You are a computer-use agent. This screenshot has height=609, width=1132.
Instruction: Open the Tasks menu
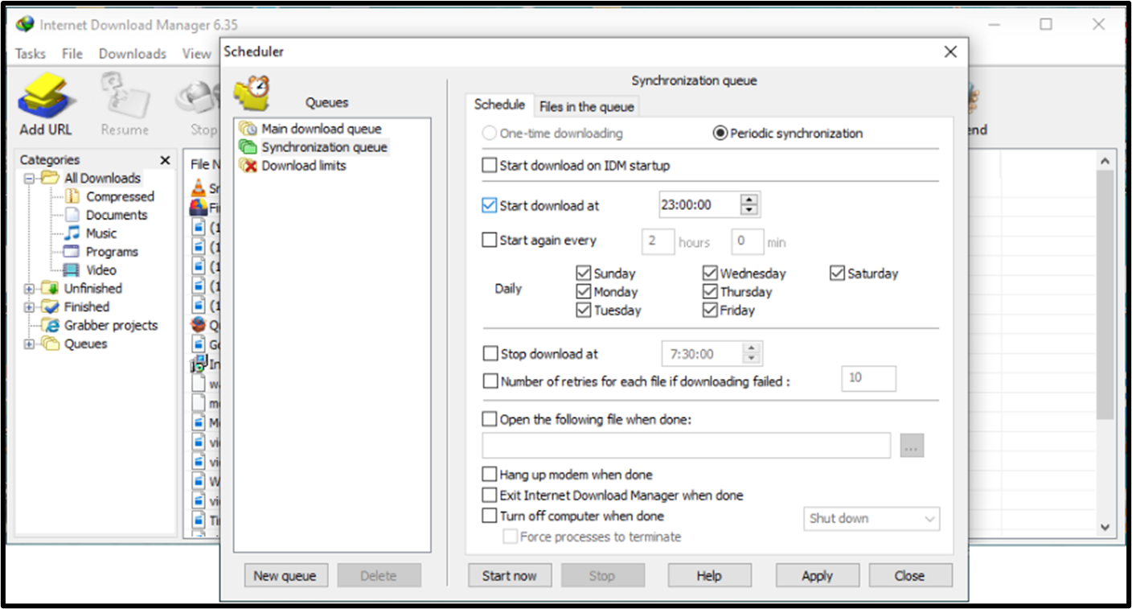pos(31,54)
